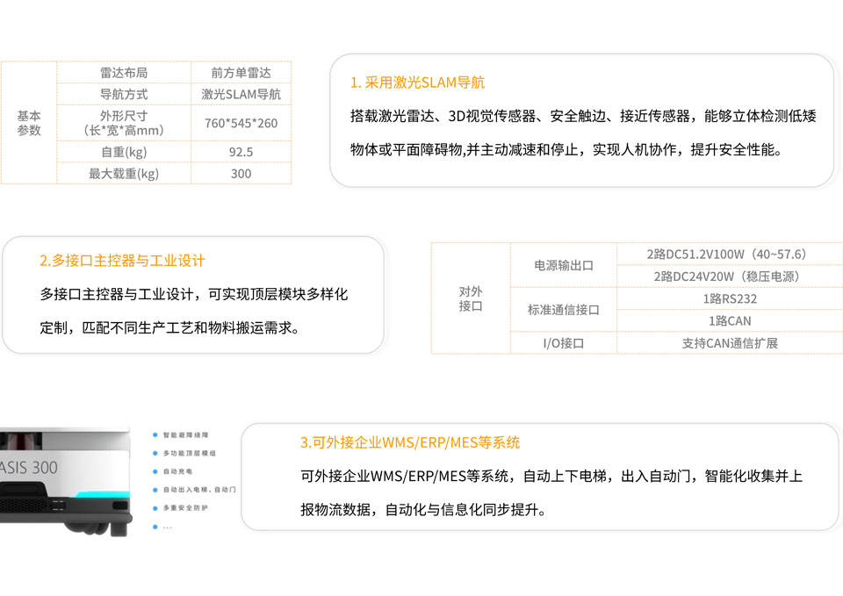Click the 自动充电 feature label
843x596 pixels.
178,471
